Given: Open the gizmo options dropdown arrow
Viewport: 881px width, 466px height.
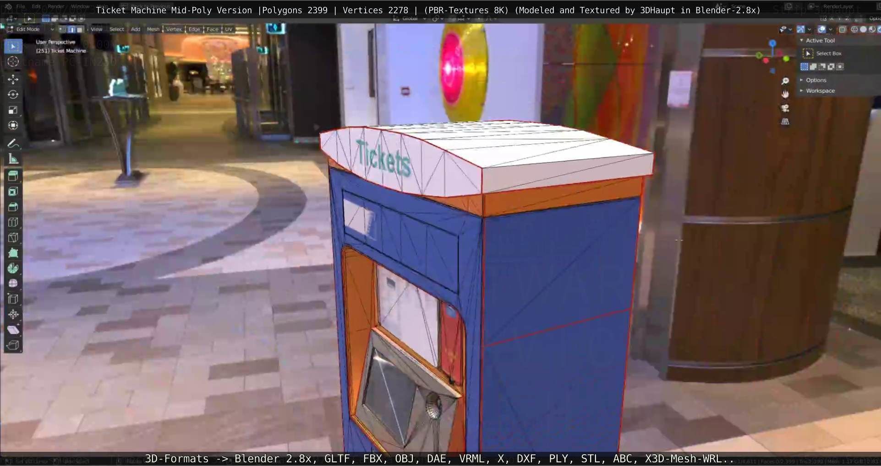Looking at the screenshot, I should [809, 29].
